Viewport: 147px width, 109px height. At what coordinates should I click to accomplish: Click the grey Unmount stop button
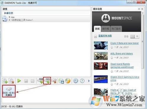click(26, 81)
